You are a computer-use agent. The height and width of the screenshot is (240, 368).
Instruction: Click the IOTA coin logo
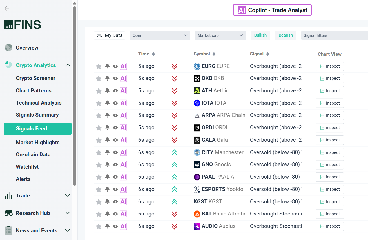point(197,103)
